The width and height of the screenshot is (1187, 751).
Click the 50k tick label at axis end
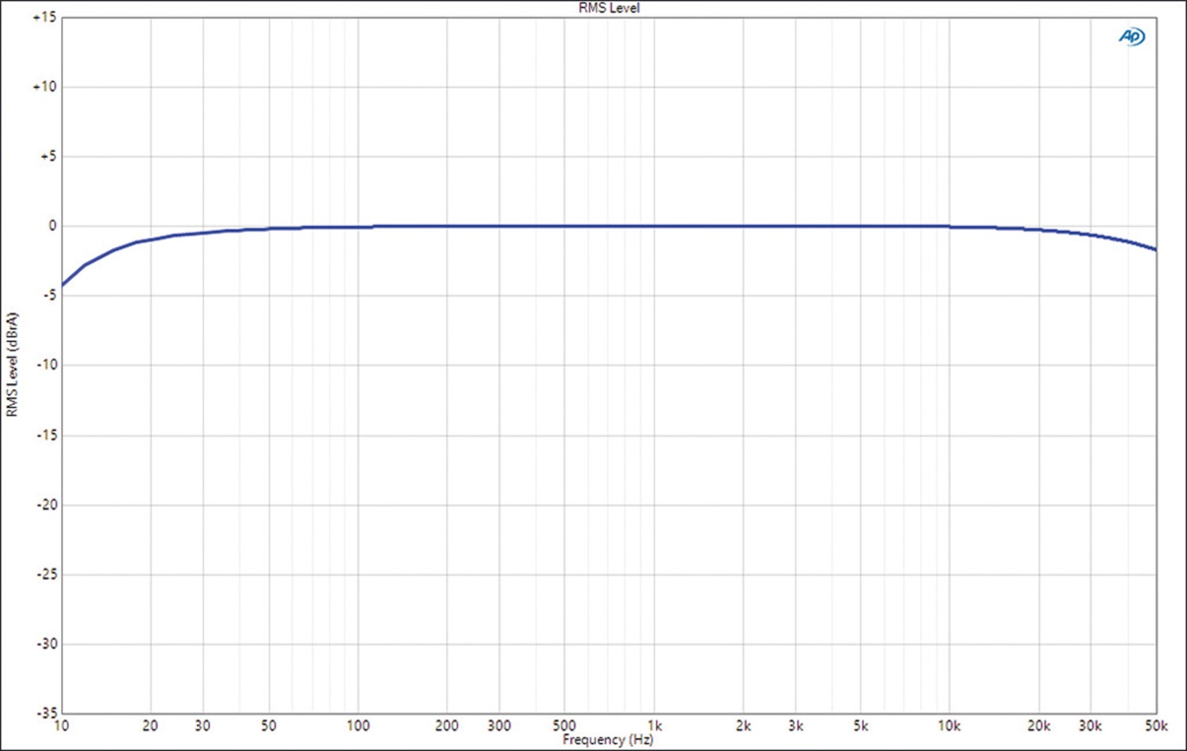(x=1155, y=726)
